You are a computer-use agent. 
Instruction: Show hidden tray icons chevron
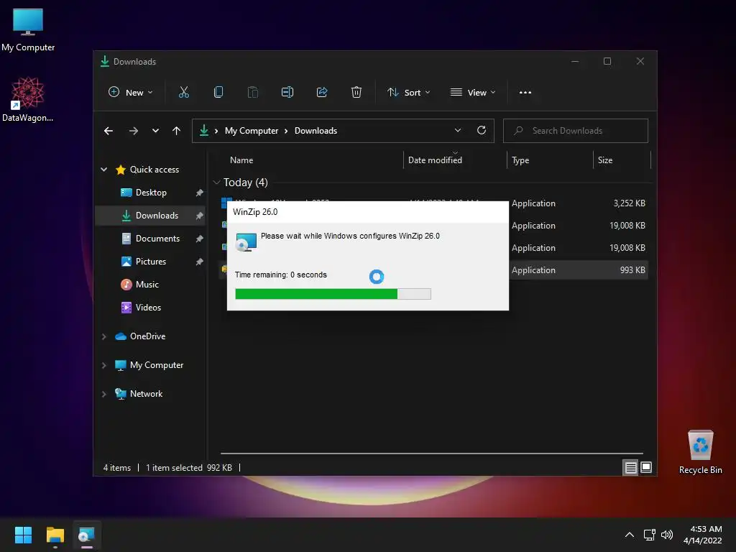tap(630, 535)
